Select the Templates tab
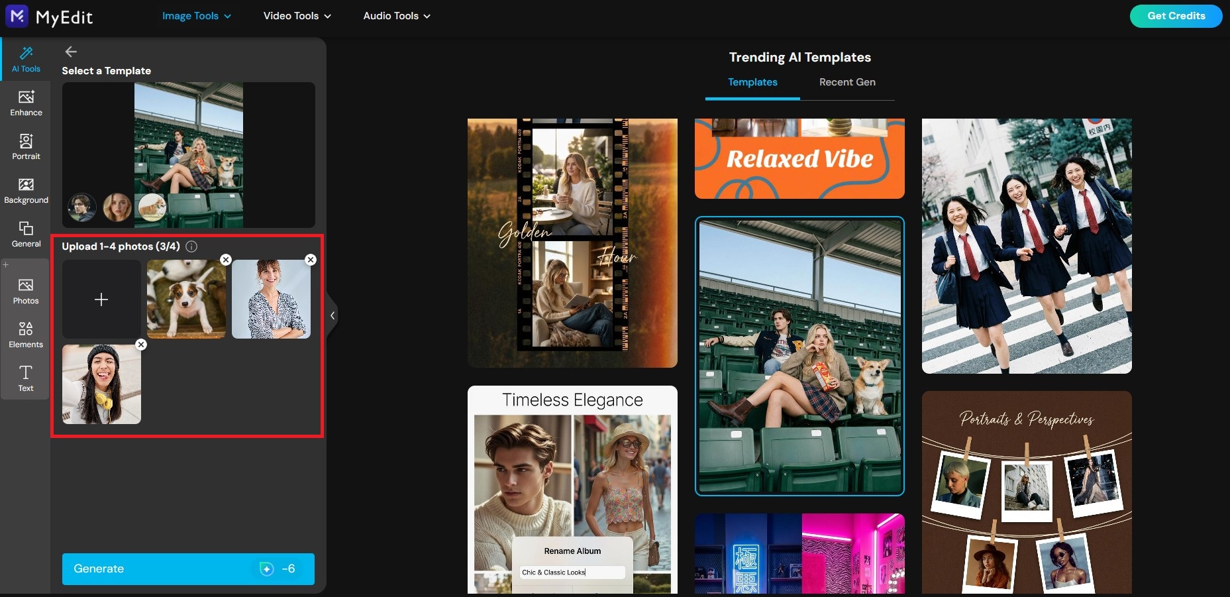This screenshot has height=597, width=1230. tap(752, 82)
